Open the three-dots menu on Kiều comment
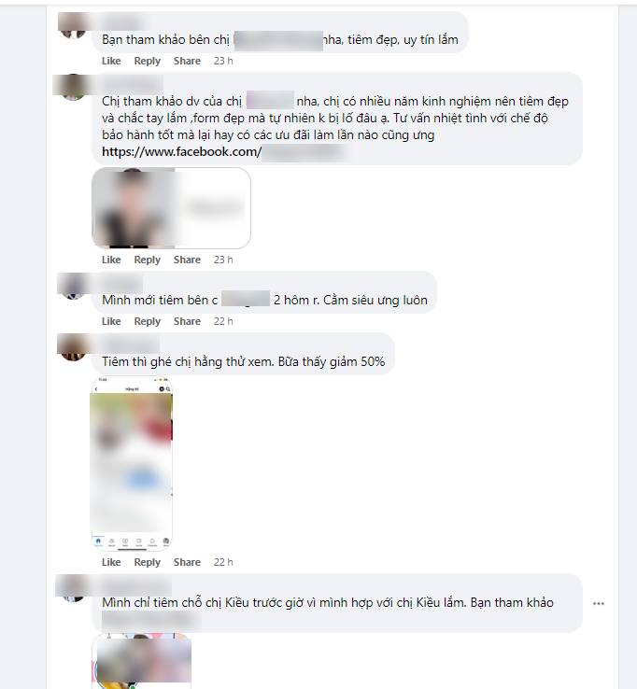Image resolution: width=637 pixels, height=689 pixels. 599,603
